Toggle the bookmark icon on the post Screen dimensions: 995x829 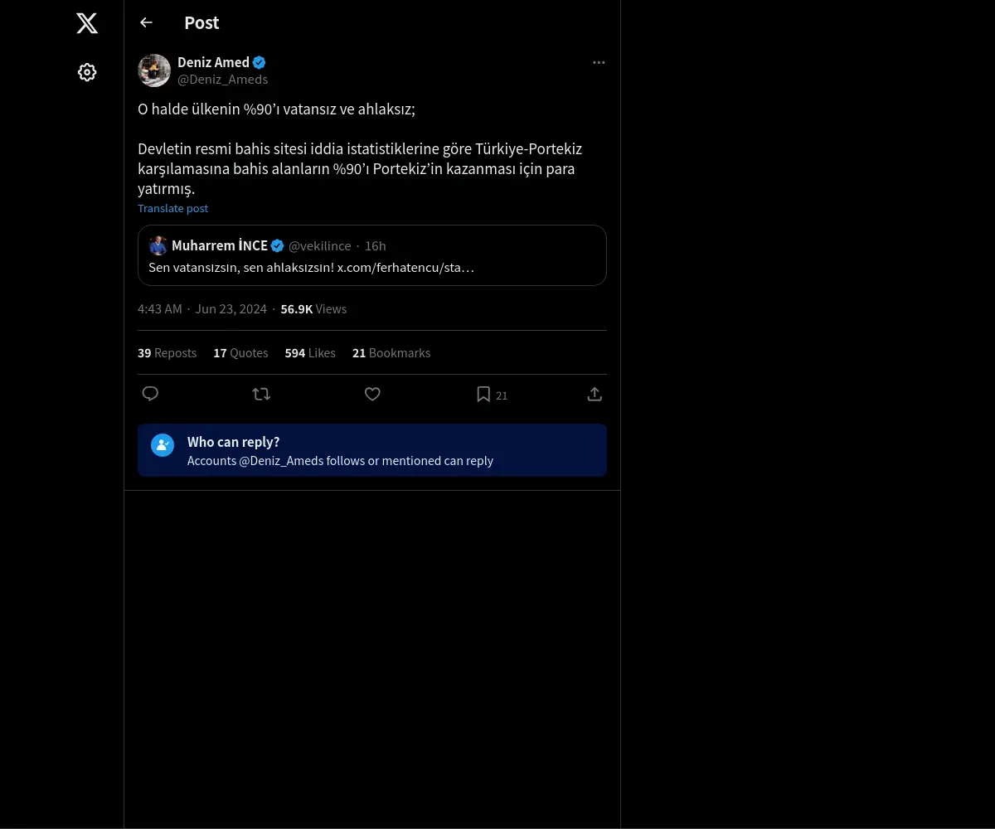pyautogui.click(x=483, y=395)
